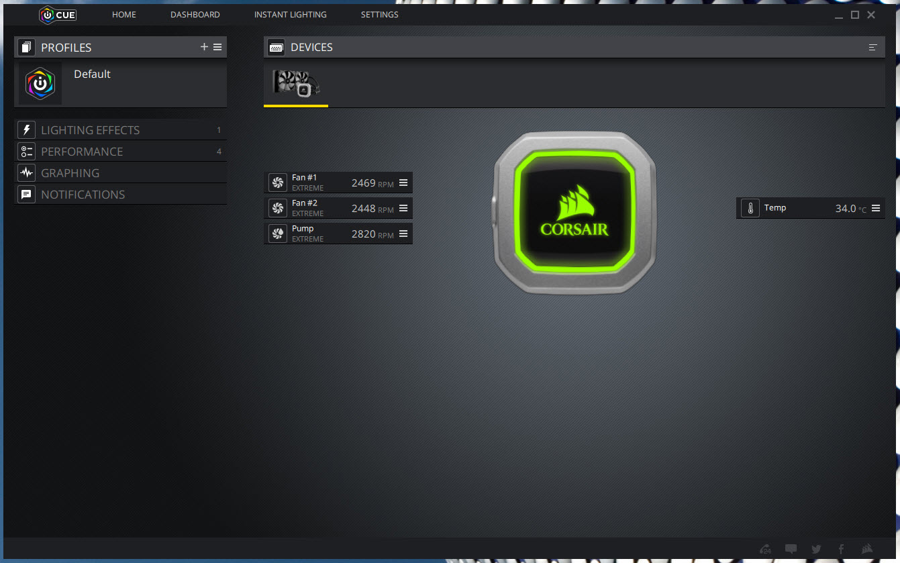The image size is (900, 563).
Task: Open the Fan #2 options menu
Action: 403,208
